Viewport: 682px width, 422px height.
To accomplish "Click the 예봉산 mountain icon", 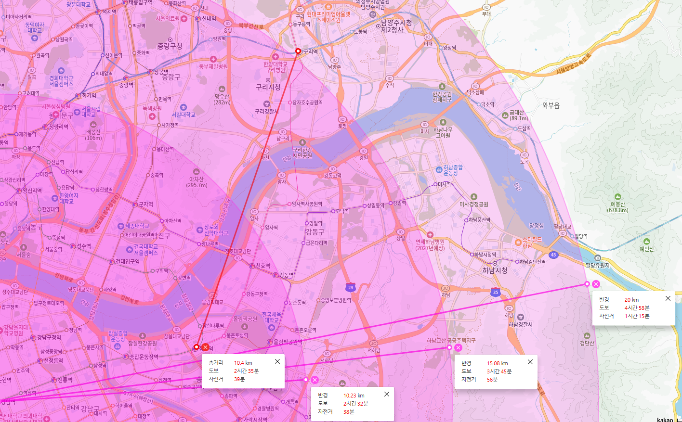I will (618, 197).
